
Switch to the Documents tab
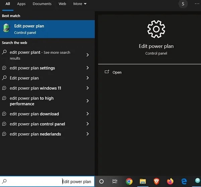42,4
